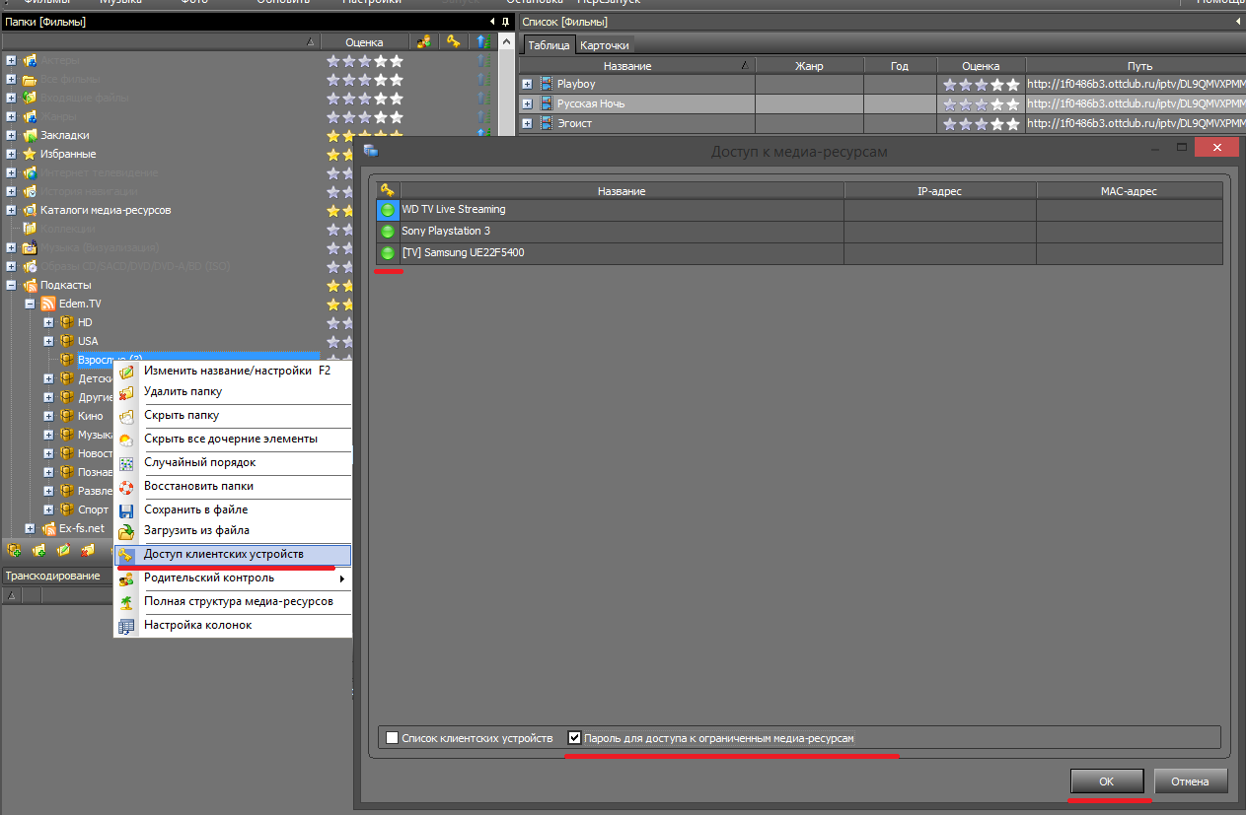Click the Закладки folder icon

click(30, 135)
